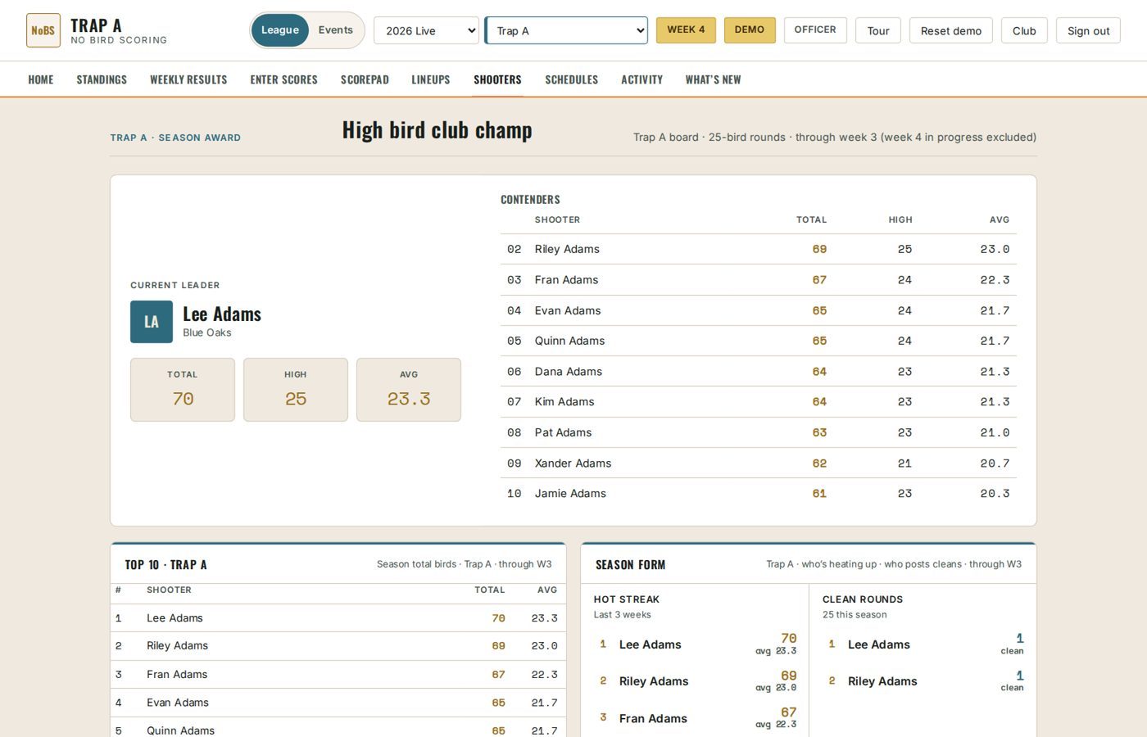Open the Club button
Image resolution: width=1147 pixels, height=737 pixels.
(1024, 31)
